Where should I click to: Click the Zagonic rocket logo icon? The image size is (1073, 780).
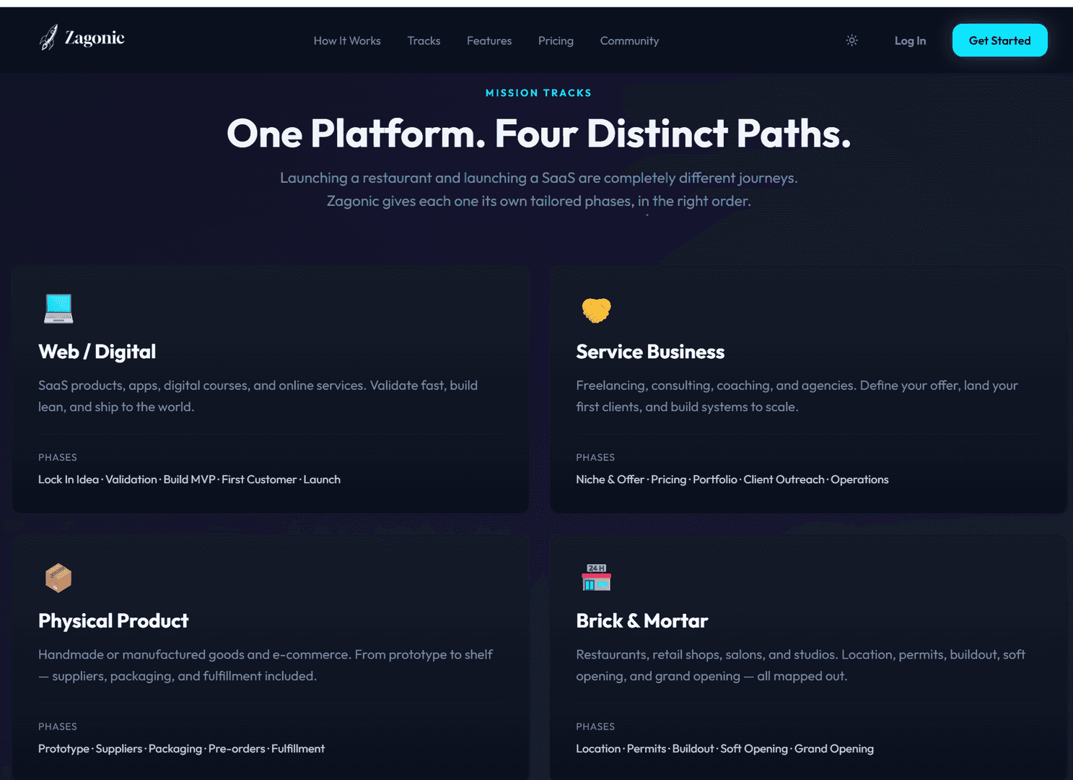coord(48,38)
